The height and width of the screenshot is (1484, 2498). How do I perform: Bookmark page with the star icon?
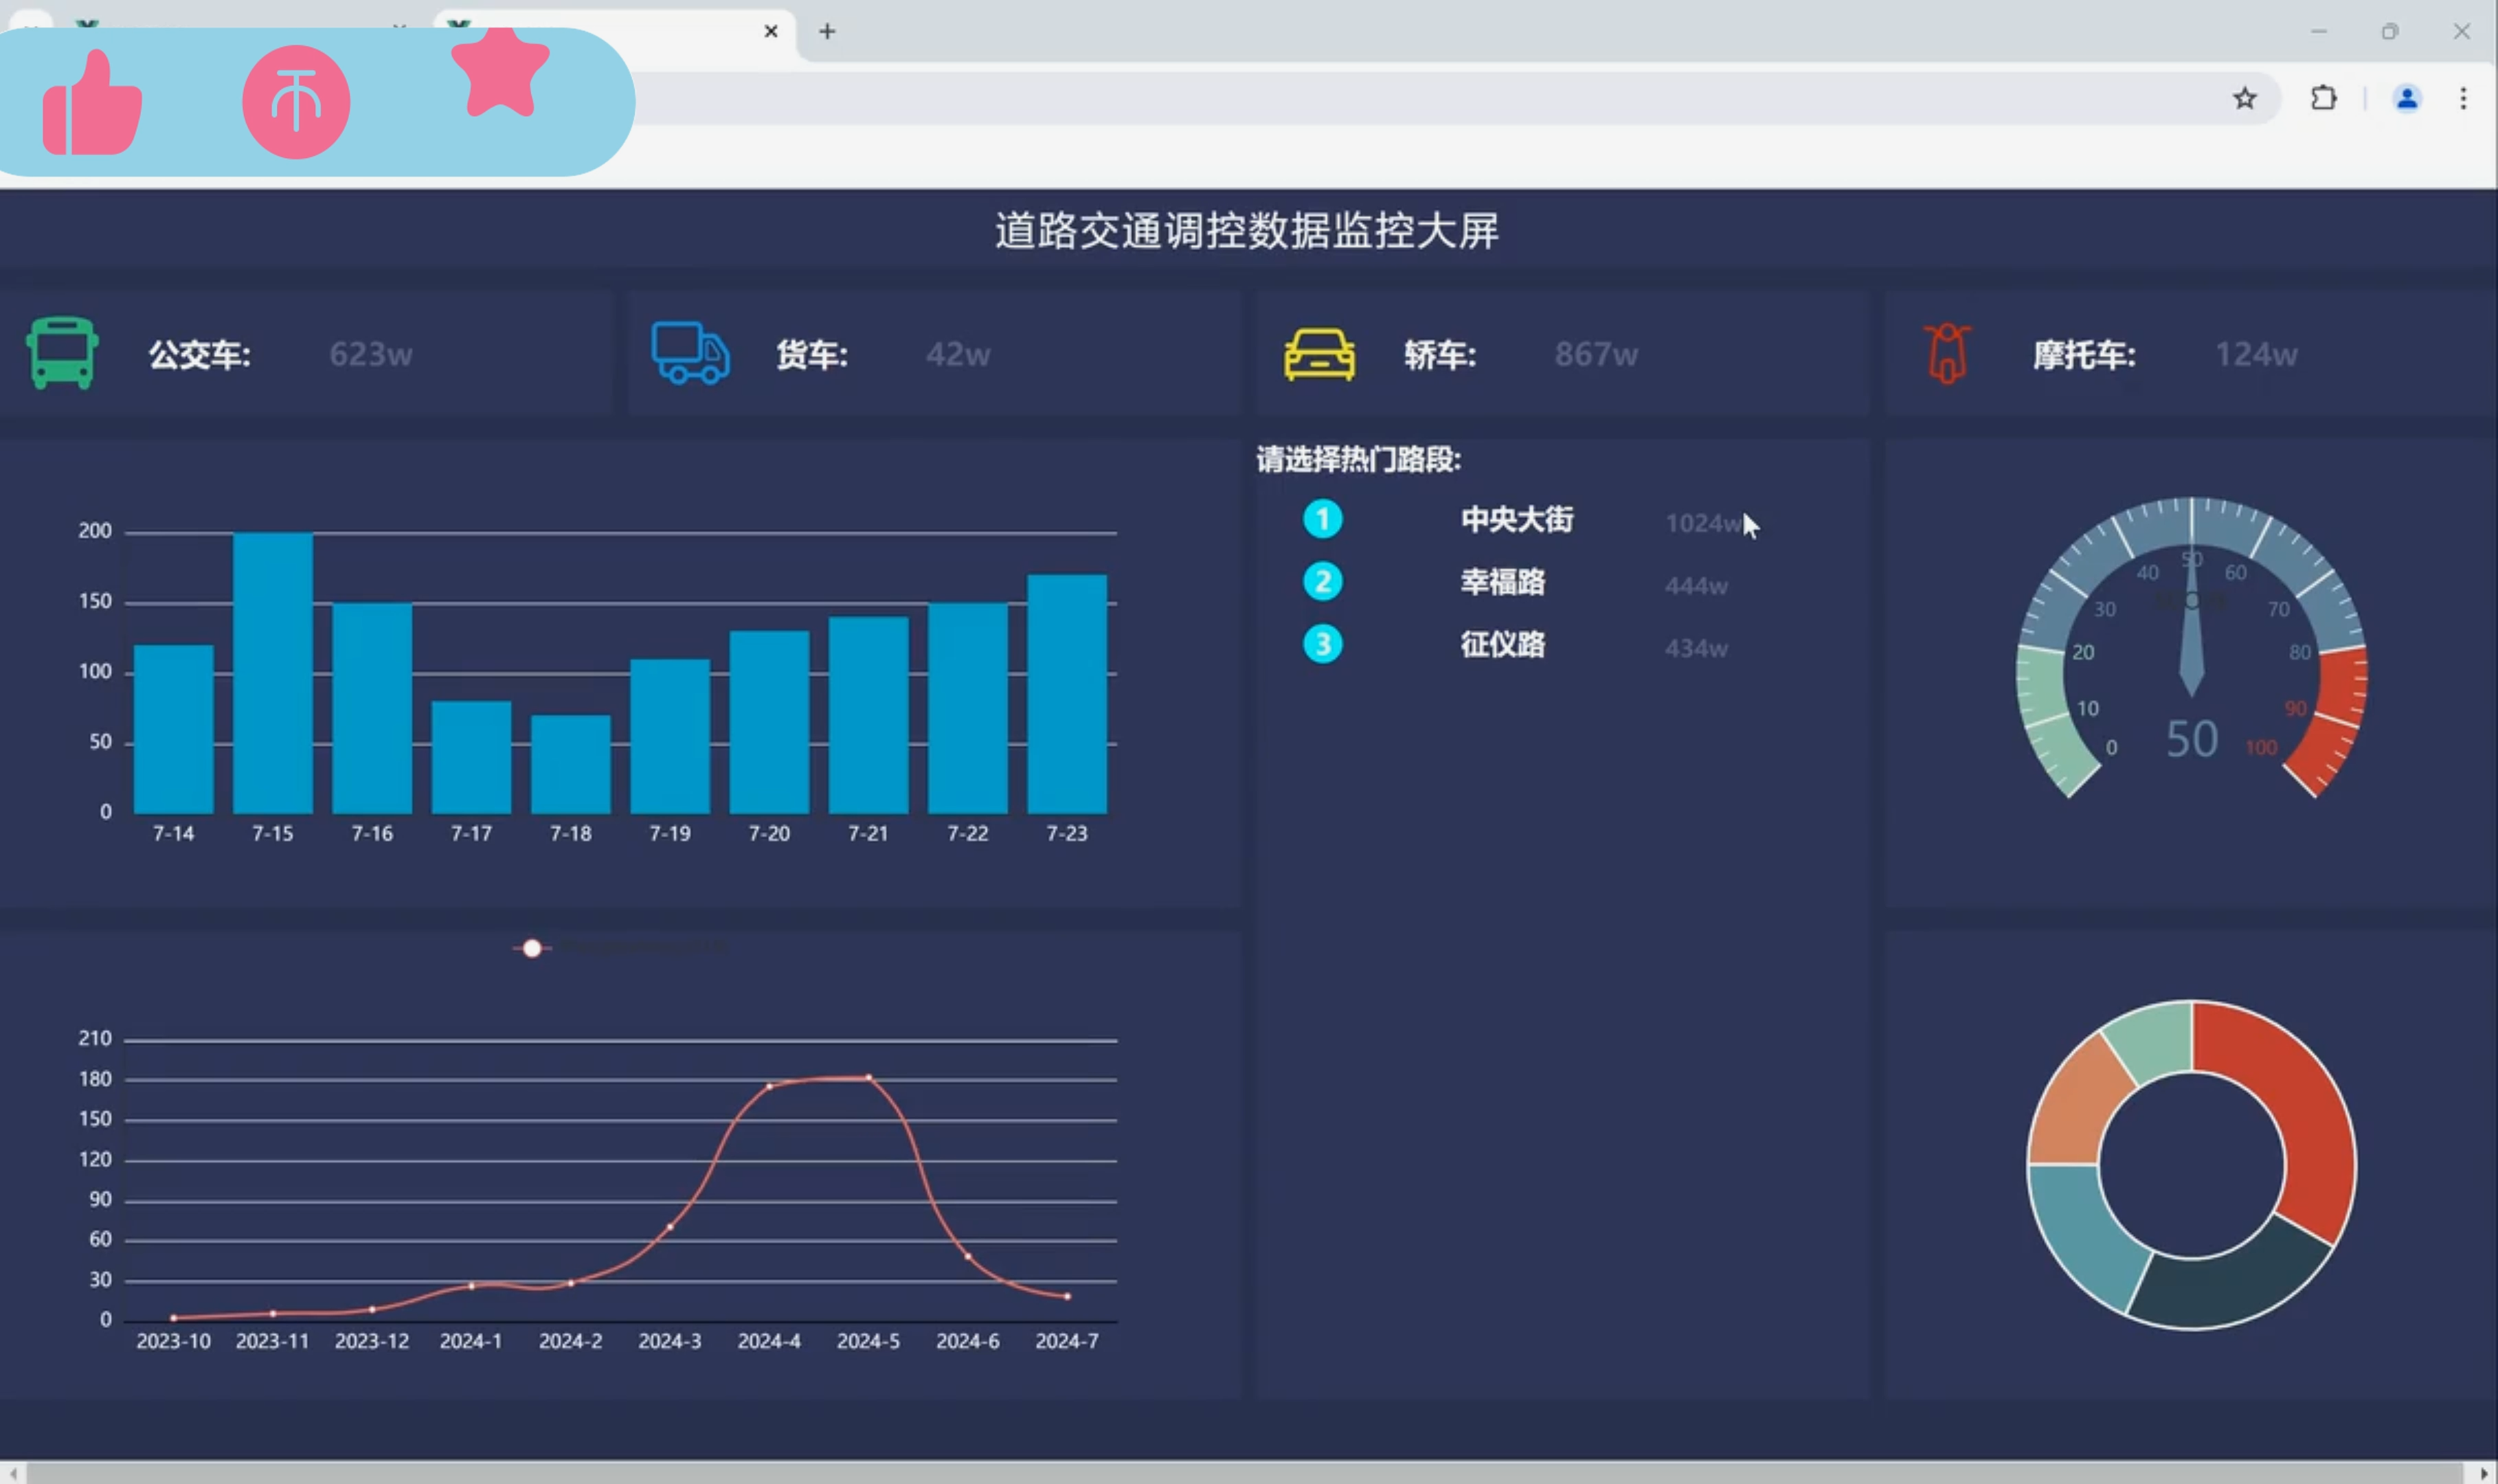2244,98
